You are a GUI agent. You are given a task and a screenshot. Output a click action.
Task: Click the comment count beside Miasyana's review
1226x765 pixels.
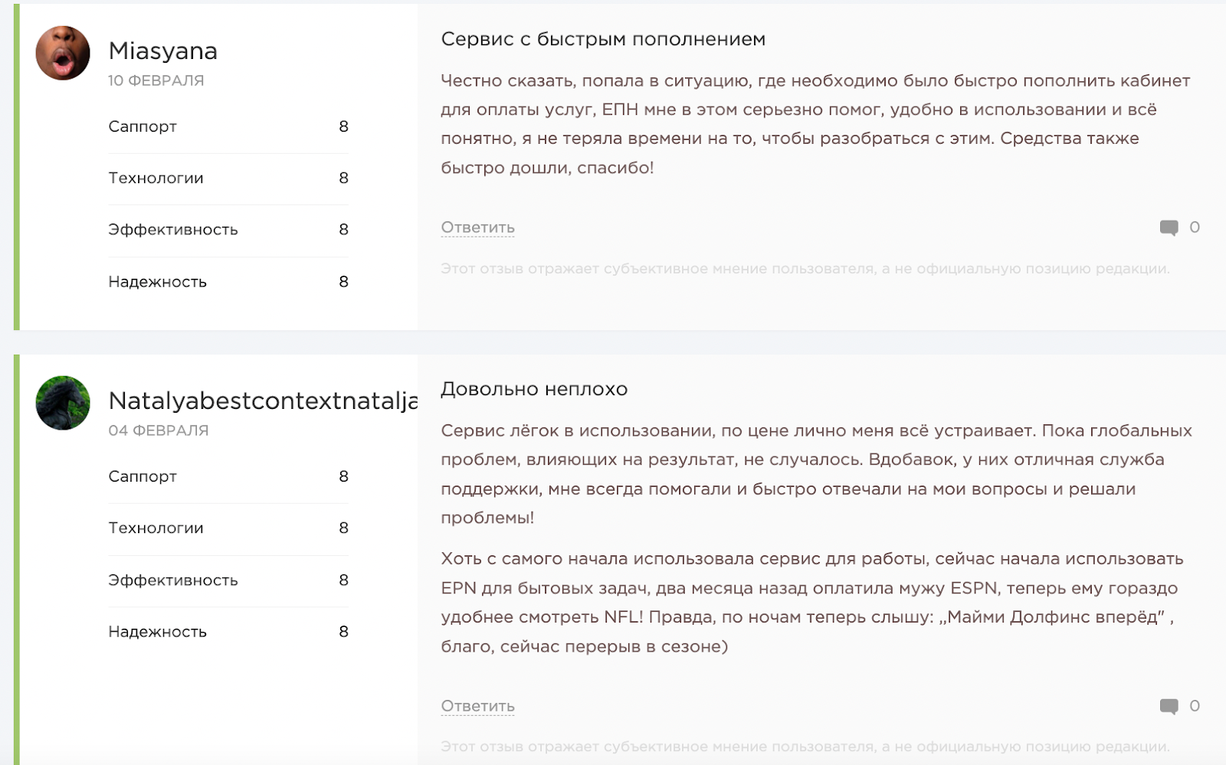pos(1194,227)
